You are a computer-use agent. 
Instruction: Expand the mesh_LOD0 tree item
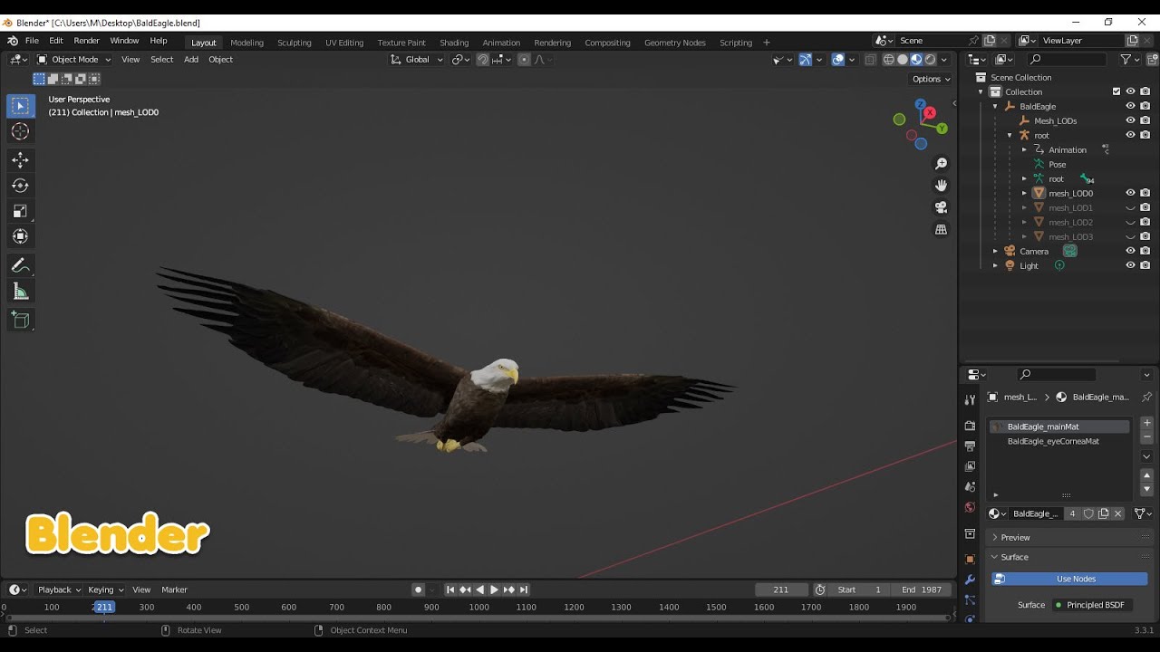pos(1025,193)
